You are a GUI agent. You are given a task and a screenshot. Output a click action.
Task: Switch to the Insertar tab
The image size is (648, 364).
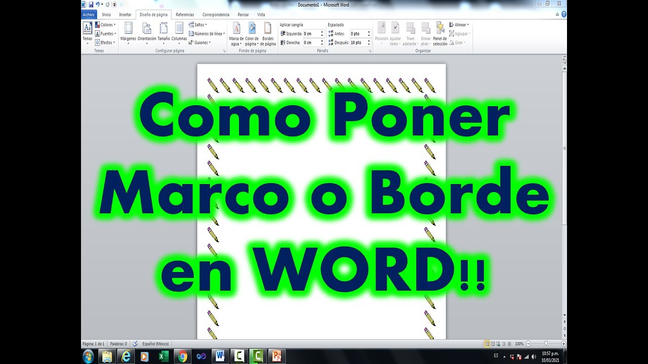tap(125, 15)
